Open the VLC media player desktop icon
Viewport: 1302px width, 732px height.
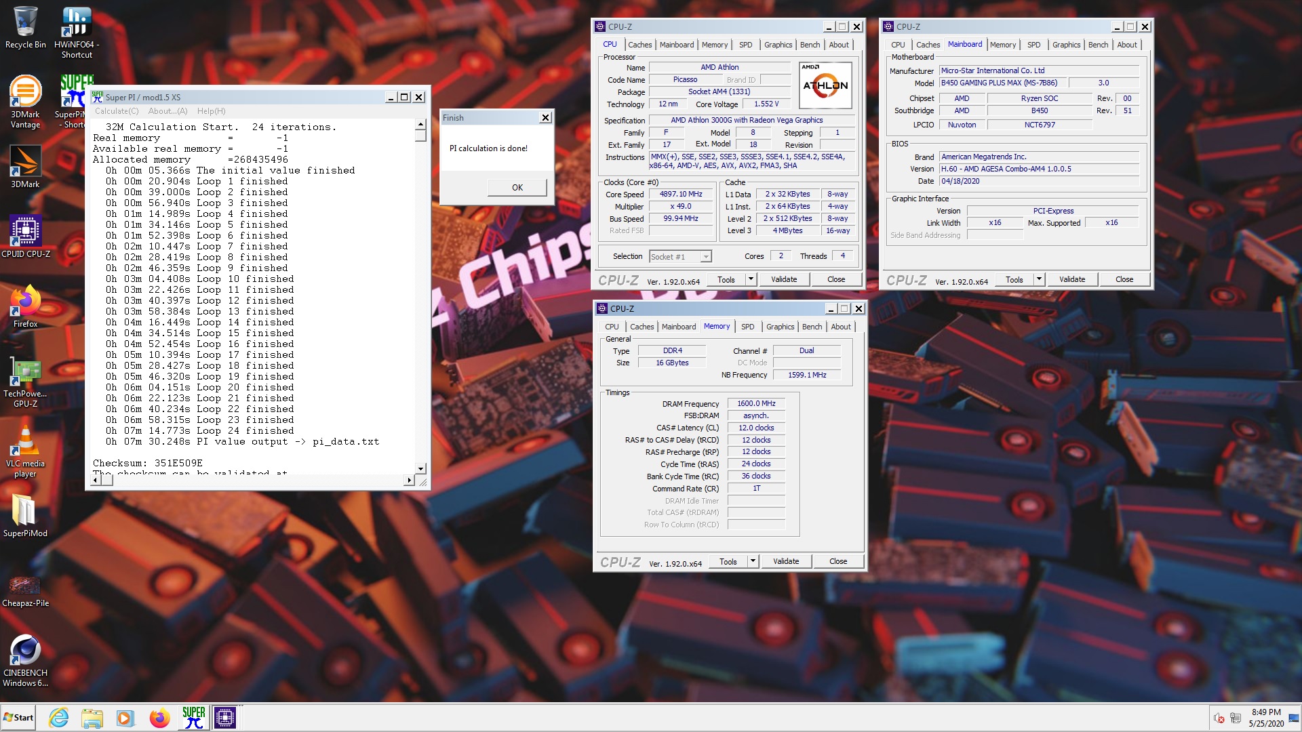(x=25, y=451)
